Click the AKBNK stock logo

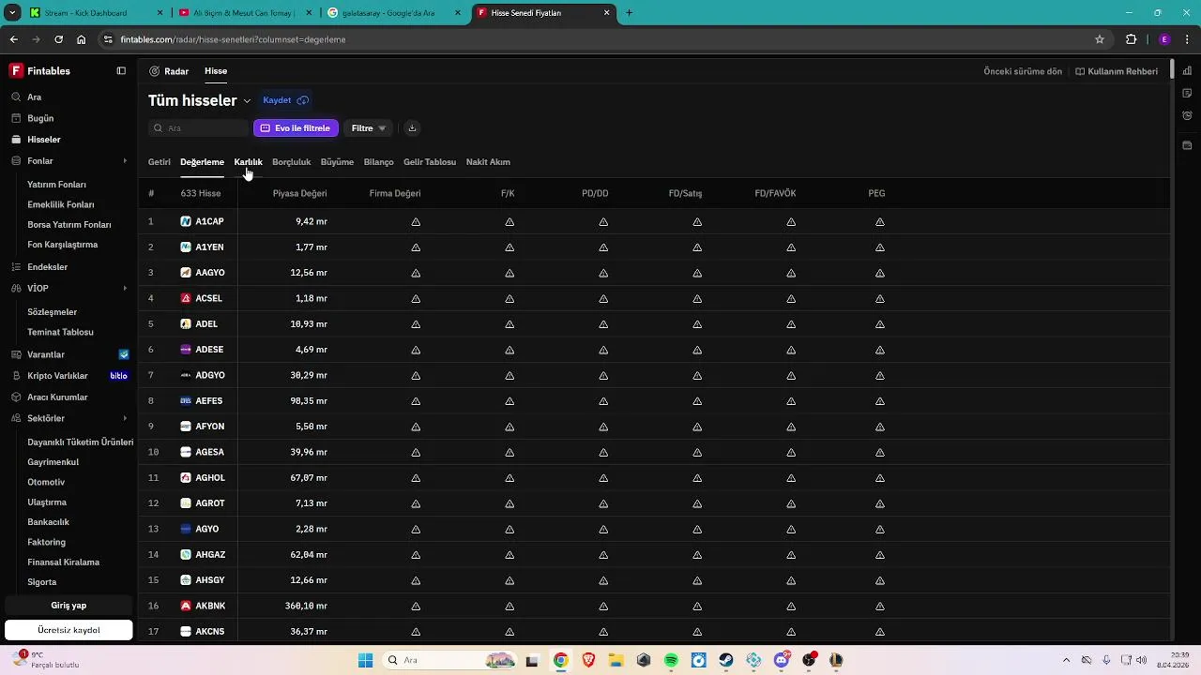point(186,606)
